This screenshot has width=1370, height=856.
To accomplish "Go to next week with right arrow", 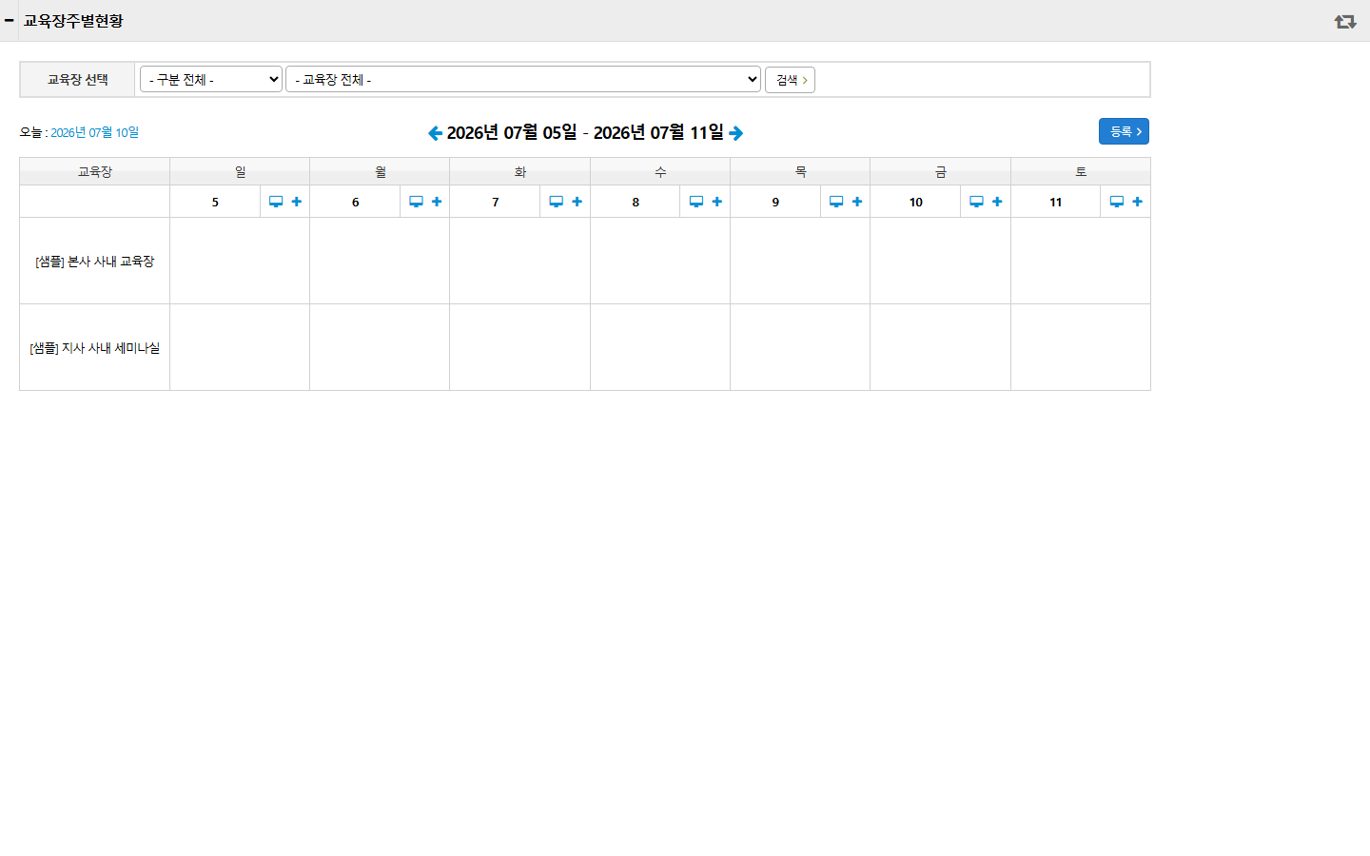I will (736, 133).
